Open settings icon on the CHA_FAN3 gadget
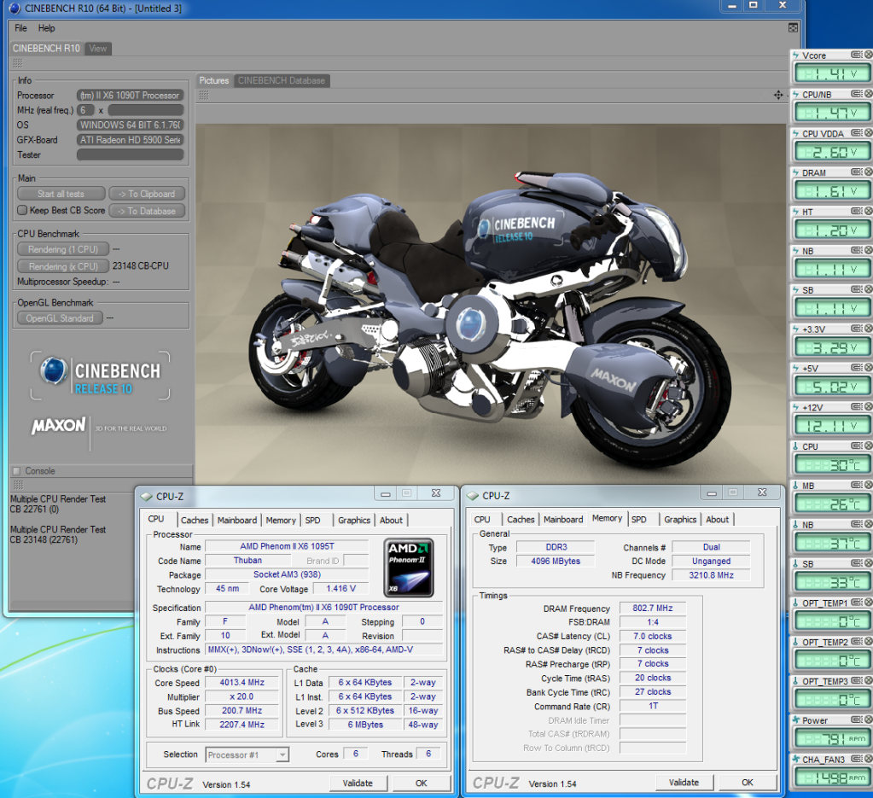Image resolution: width=873 pixels, height=798 pixels. click(x=856, y=759)
